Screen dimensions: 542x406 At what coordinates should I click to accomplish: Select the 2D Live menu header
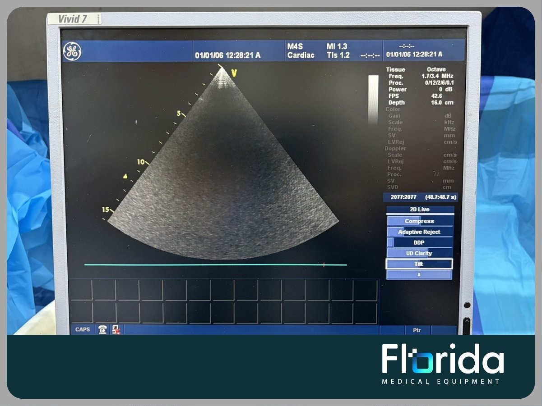tap(420, 210)
